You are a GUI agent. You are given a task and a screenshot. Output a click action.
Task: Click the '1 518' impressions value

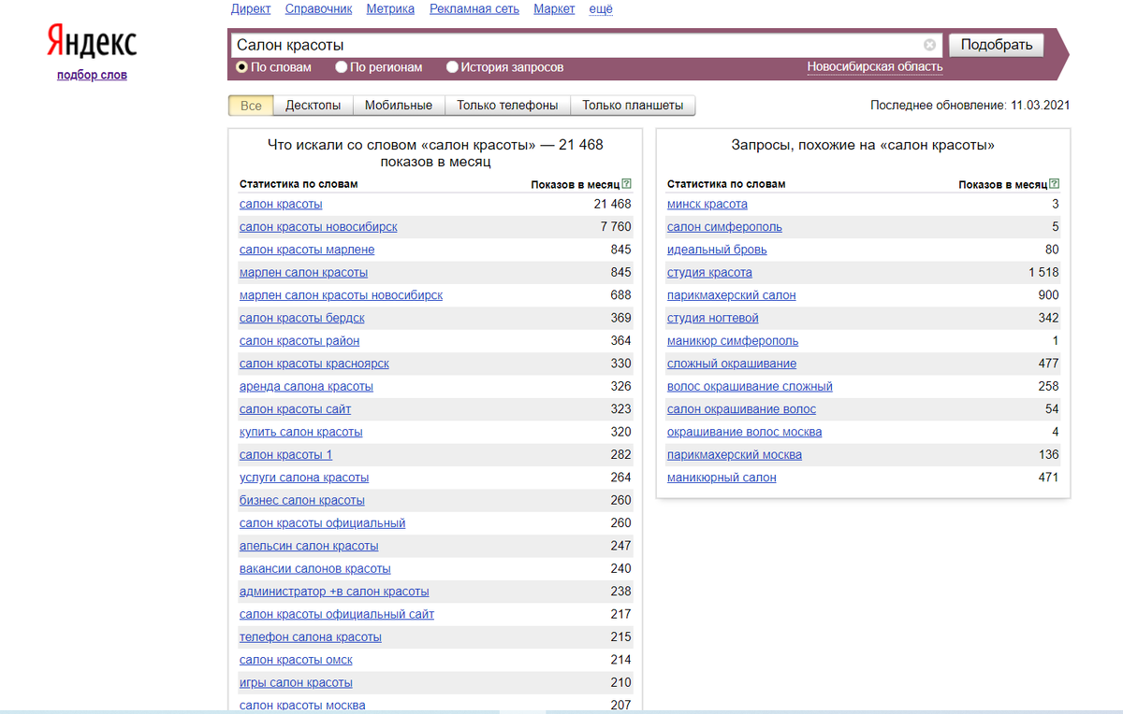1043,273
